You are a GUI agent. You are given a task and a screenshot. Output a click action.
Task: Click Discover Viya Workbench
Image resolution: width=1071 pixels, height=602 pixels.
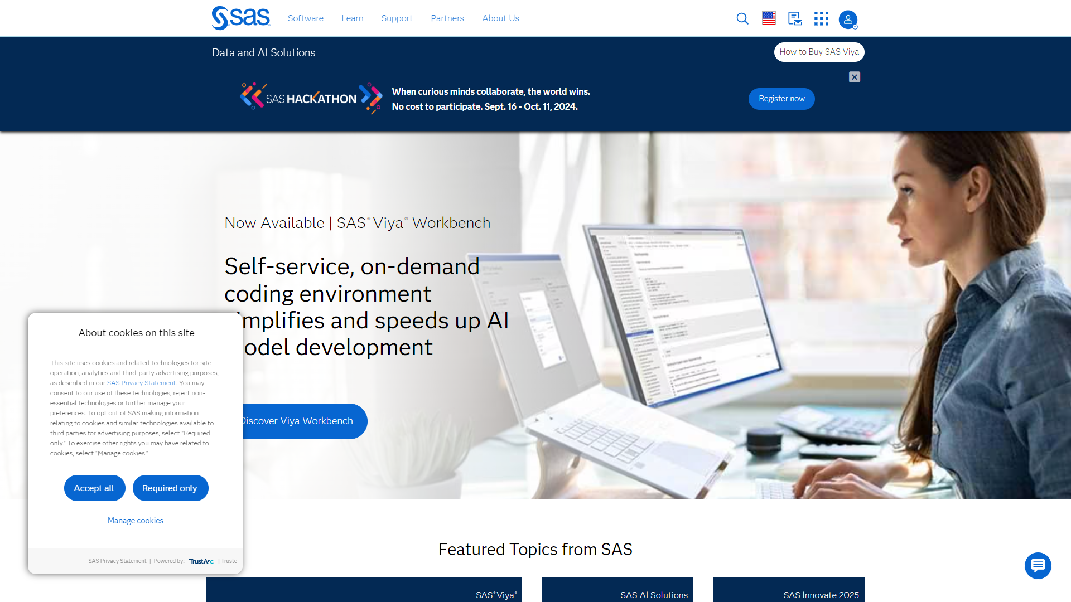tap(296, 421)
